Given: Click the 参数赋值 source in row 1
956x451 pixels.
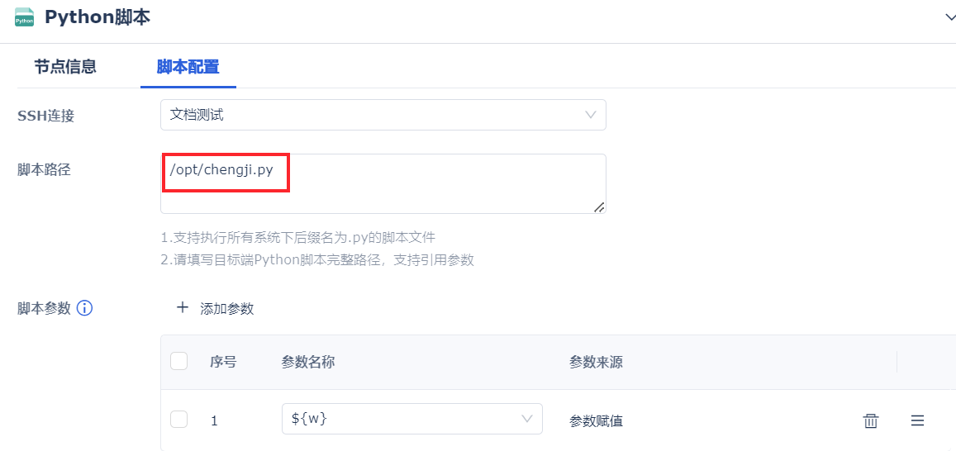Looking at the screenshot, I should coord(596,420).
